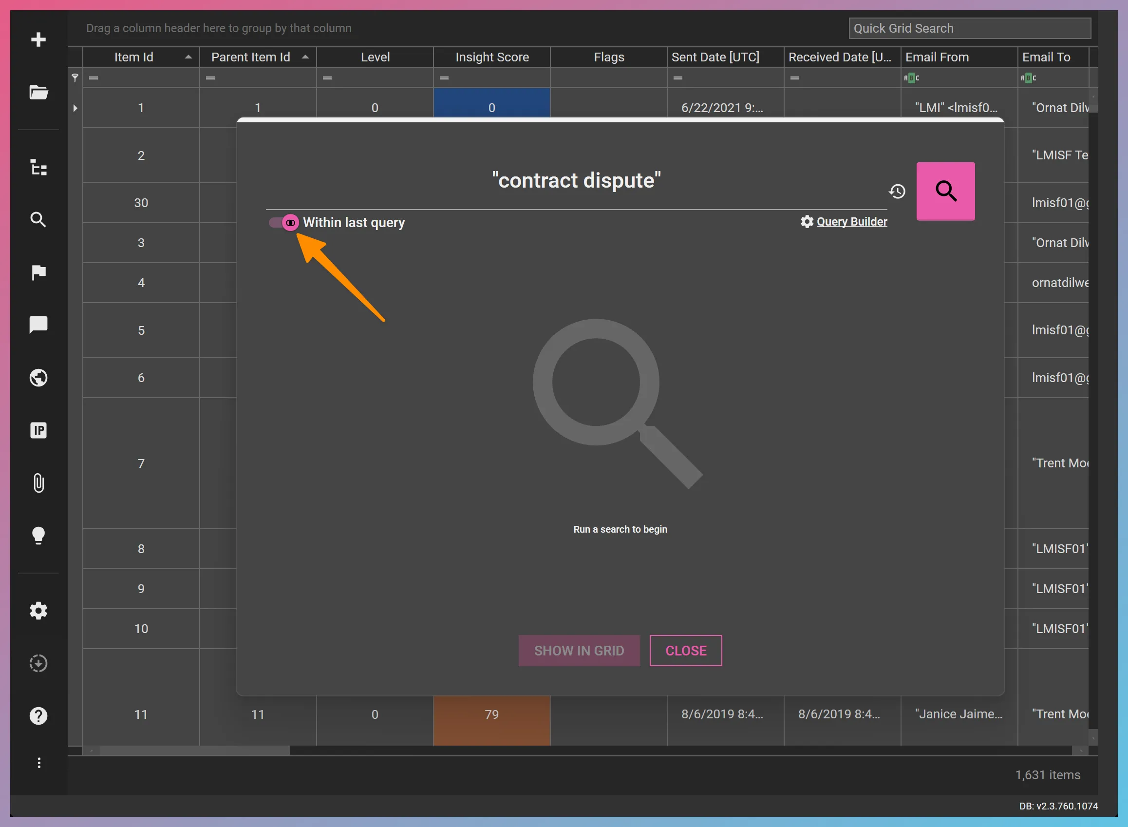Open Email From filter condition dropdown
Screen dimensions: 1128x827
point(911,77)
